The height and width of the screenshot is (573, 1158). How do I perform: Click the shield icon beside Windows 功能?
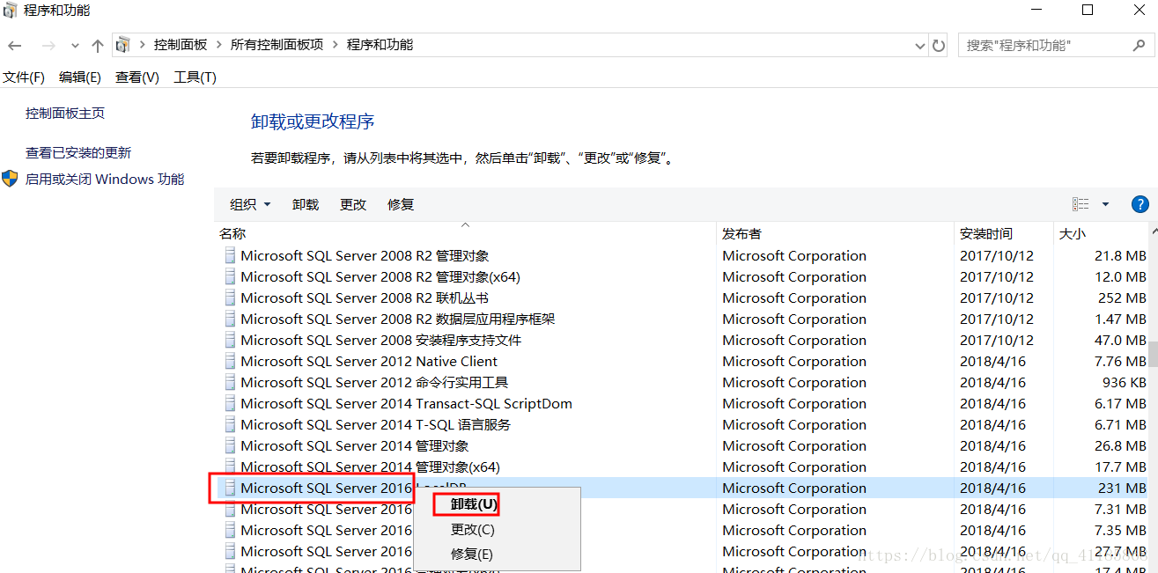coord(11,180)
